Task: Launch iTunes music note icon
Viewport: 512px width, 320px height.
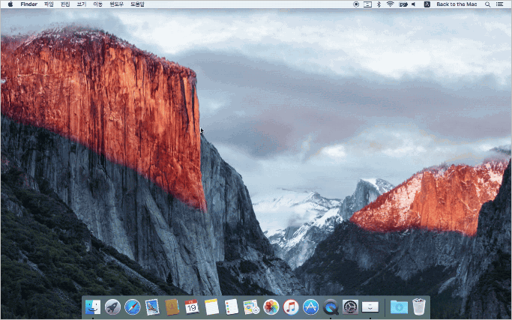Action: [x=291, y=307]
